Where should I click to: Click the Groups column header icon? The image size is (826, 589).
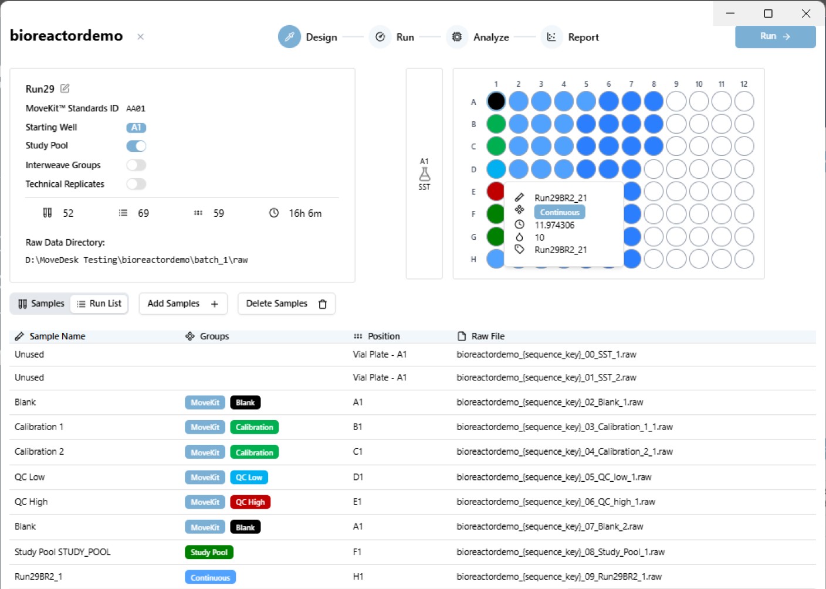190,336
